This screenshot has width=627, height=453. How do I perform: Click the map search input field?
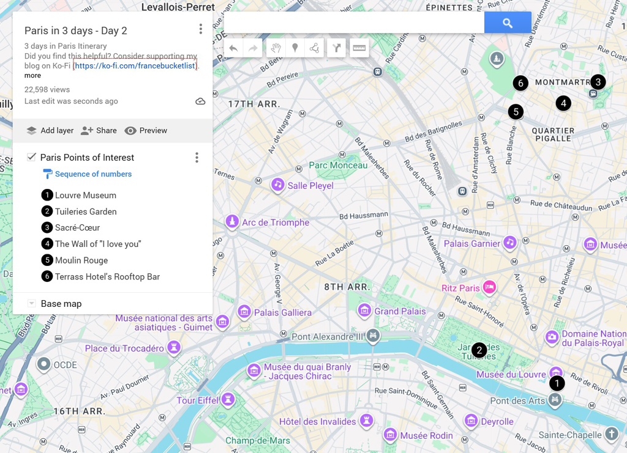pyautogui.click(x=354, y=23)
